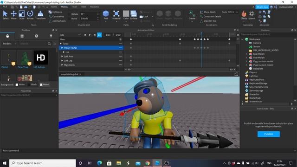Open the Surface tool
This screenshot has width=297, height=167.
(x=134, y=15)
